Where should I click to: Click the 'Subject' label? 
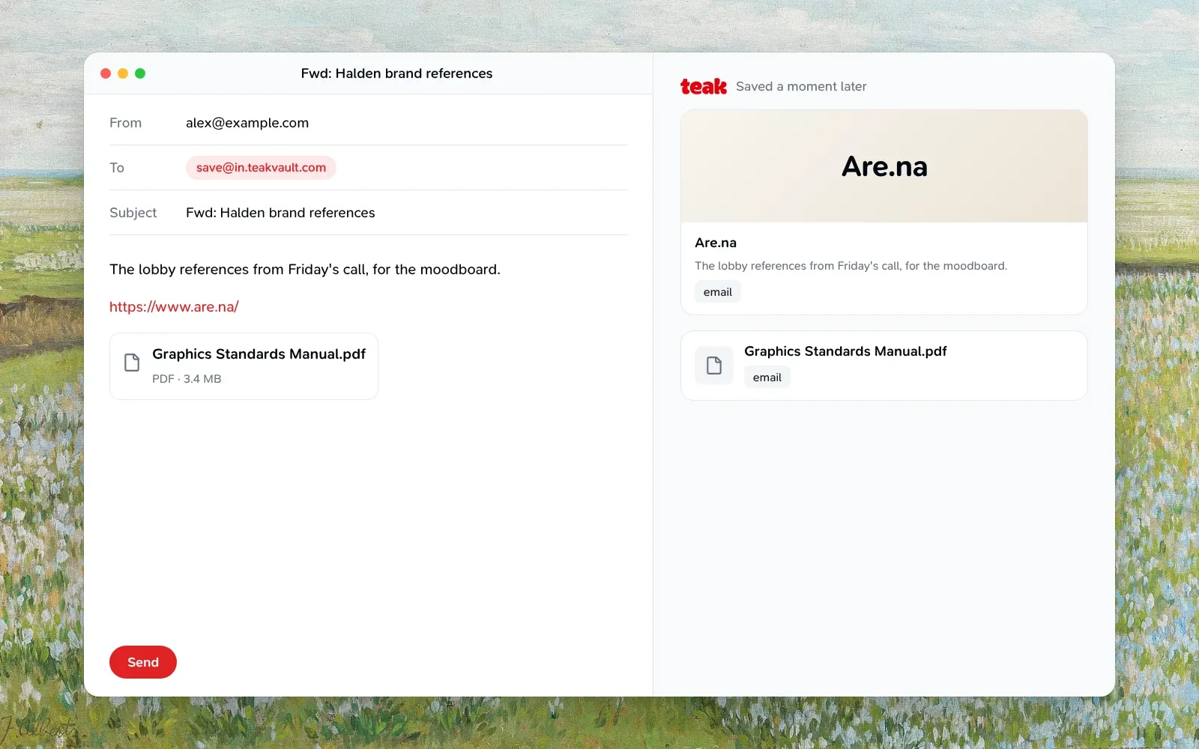133,213
